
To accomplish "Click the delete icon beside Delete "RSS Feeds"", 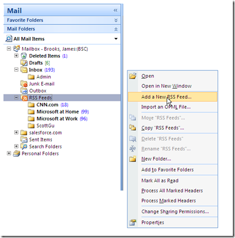I will 133,139.
